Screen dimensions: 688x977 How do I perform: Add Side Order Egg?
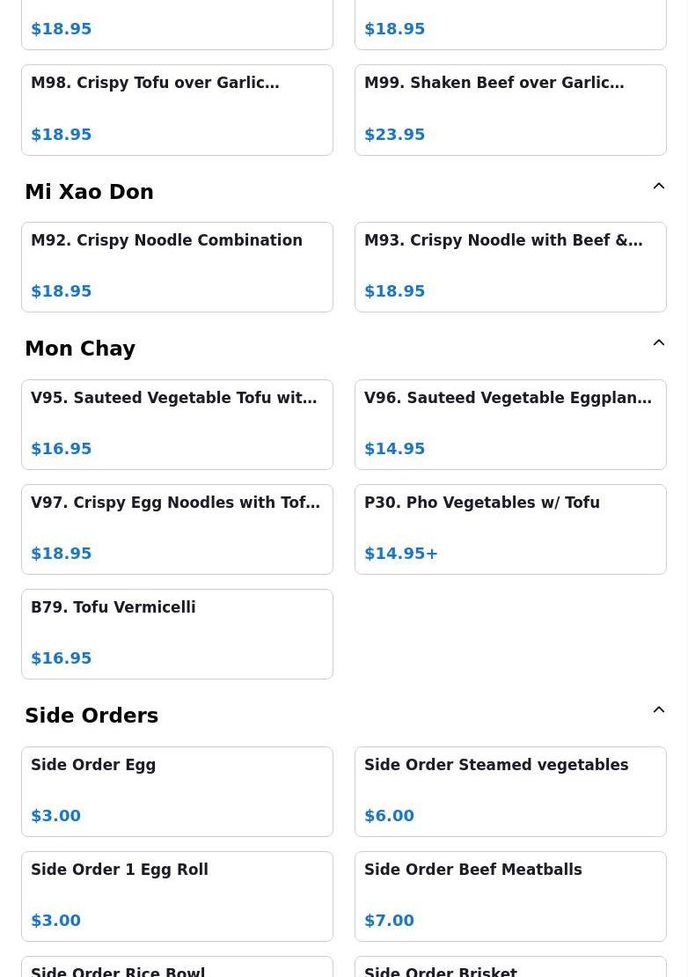(x=177, y=791)
